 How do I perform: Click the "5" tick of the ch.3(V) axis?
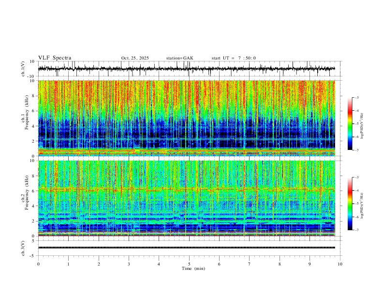point(33,240)
